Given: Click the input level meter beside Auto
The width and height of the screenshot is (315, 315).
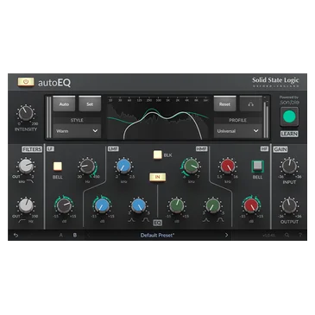Looking at the screenshot, I should (x=49, y=117).
